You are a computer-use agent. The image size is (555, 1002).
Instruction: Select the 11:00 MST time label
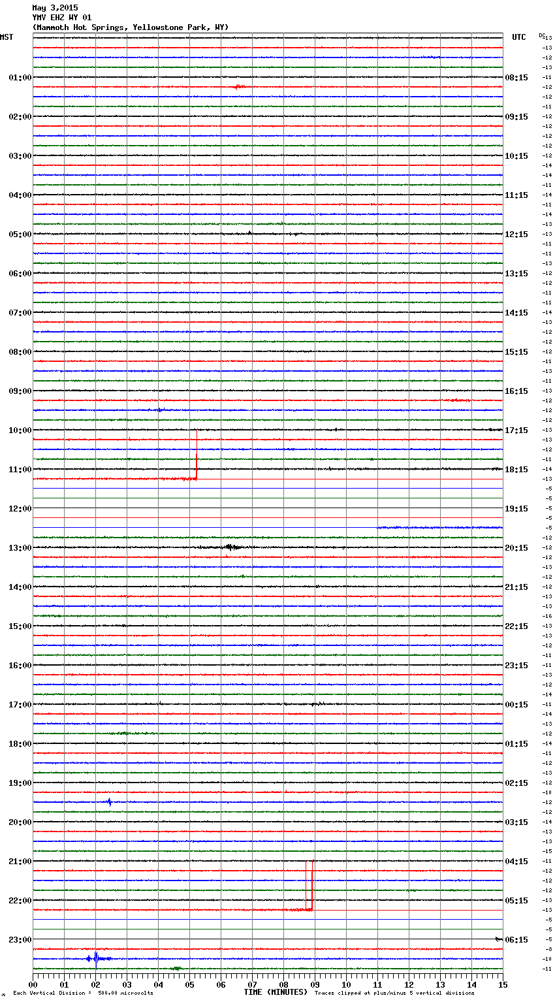[20, 470]
